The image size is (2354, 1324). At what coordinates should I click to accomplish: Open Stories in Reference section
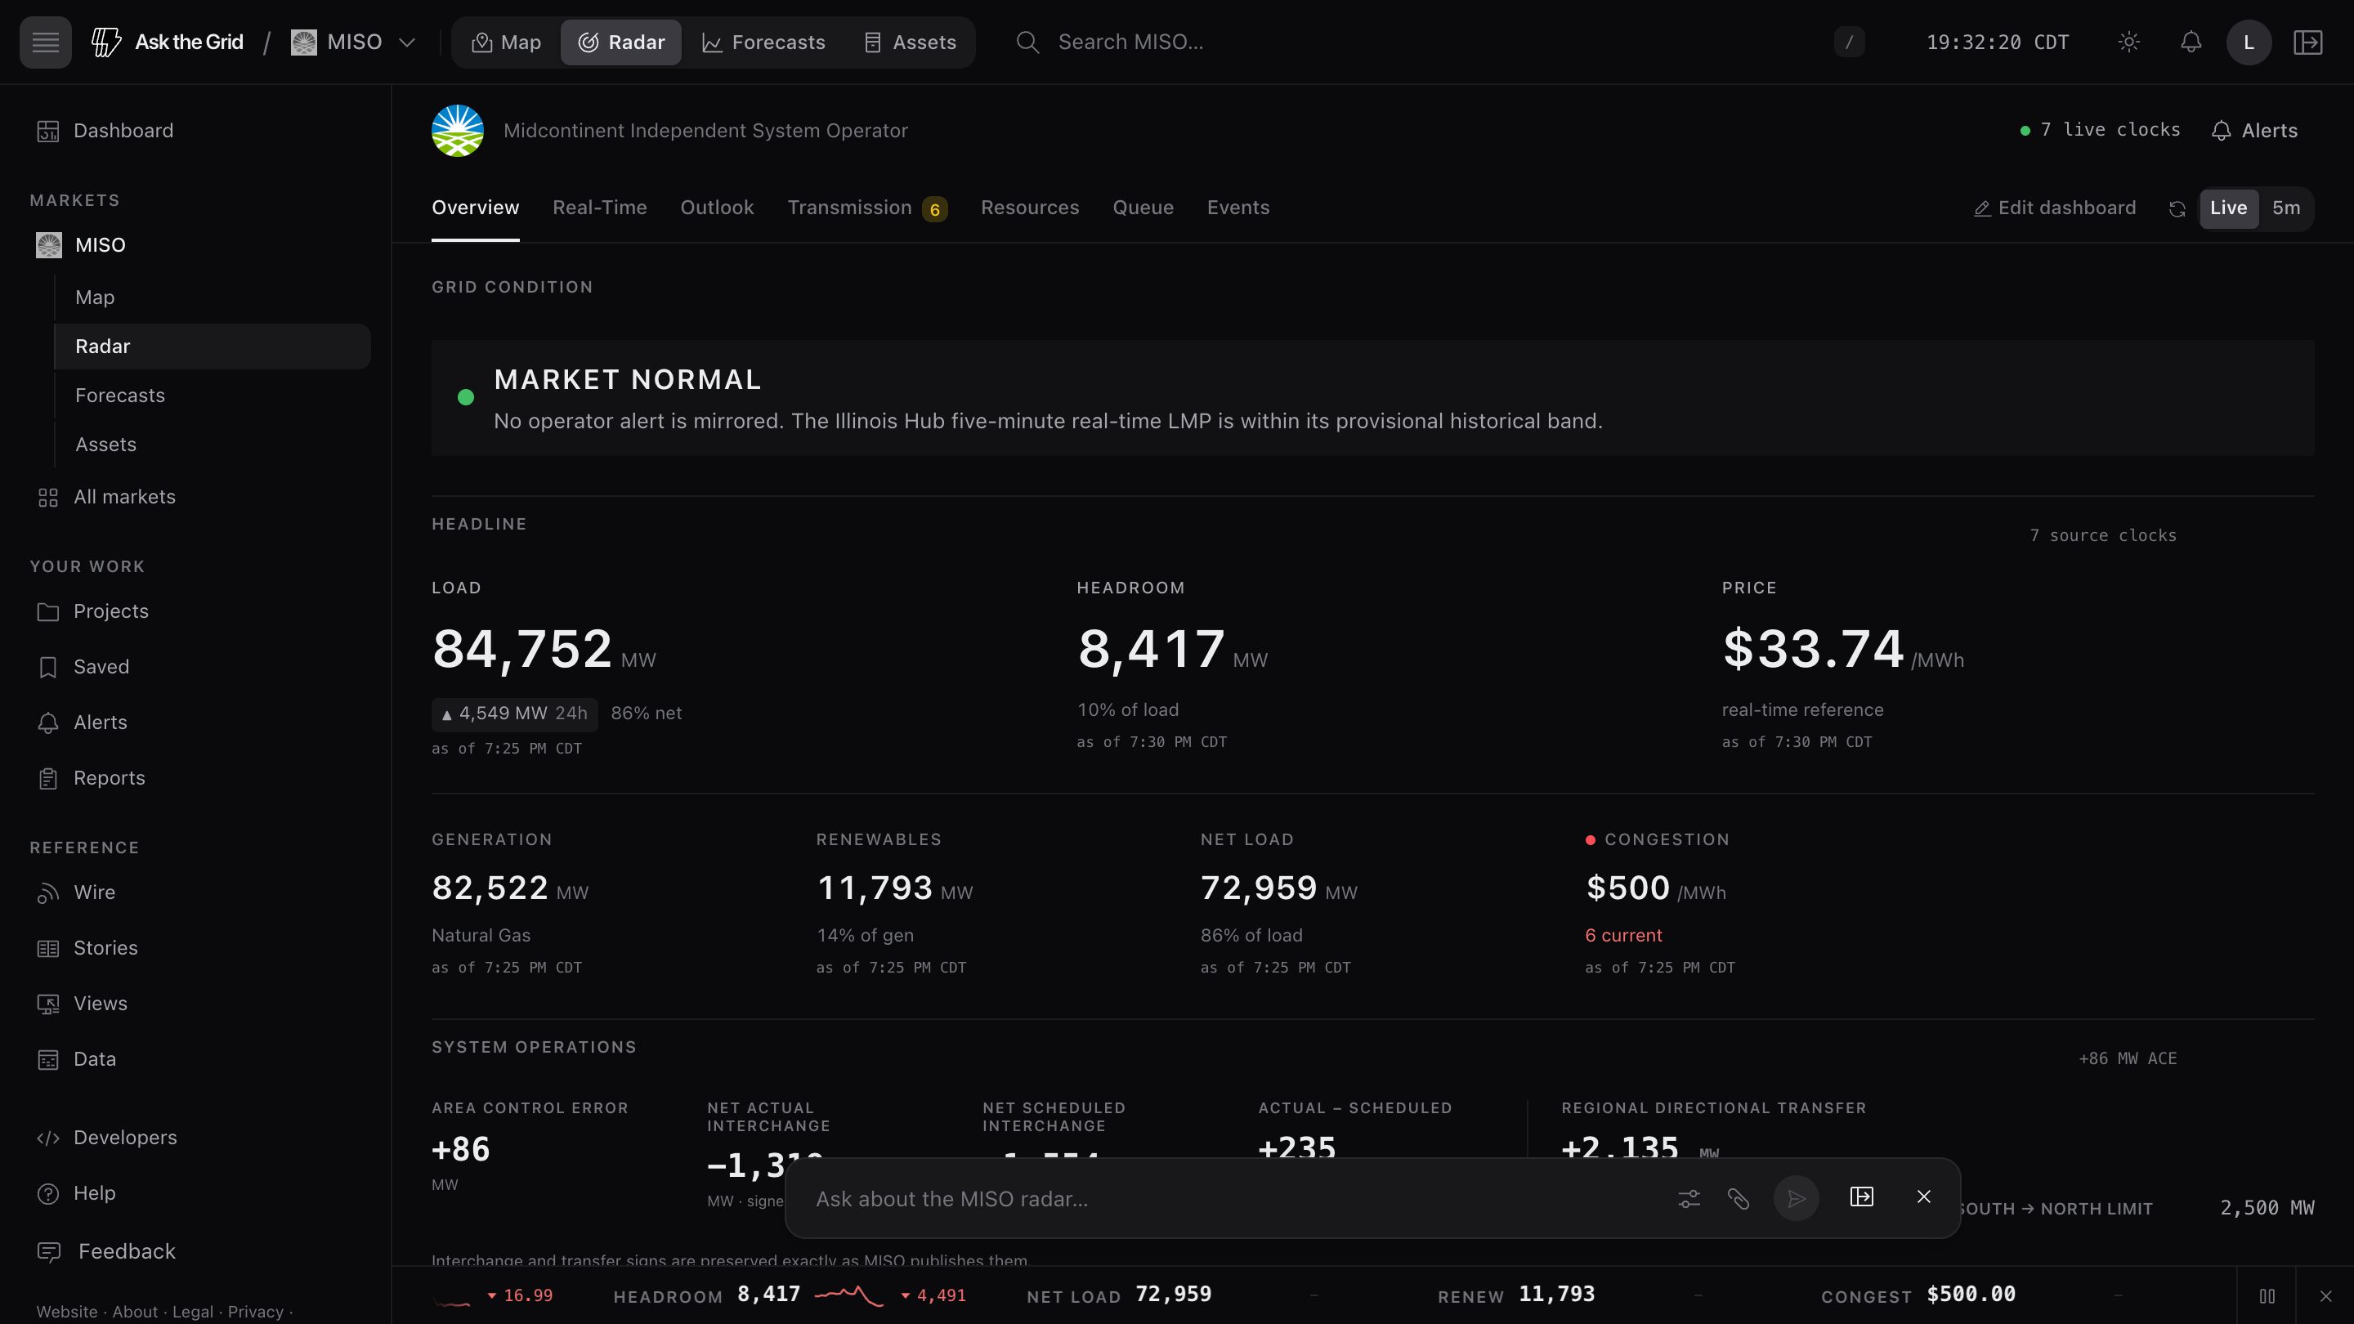pyautogui.click(x=196, y=948)
